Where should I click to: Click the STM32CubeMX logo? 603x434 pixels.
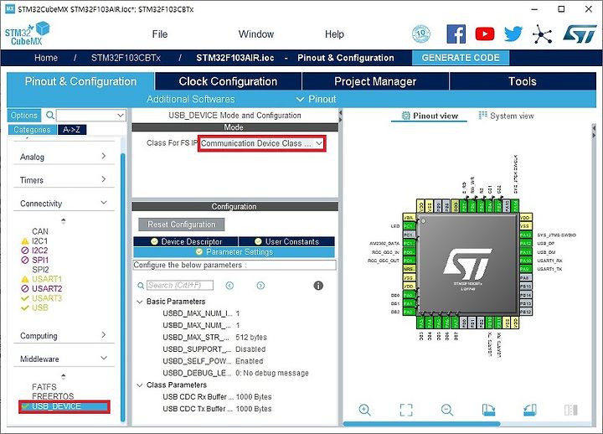[27, 34]
